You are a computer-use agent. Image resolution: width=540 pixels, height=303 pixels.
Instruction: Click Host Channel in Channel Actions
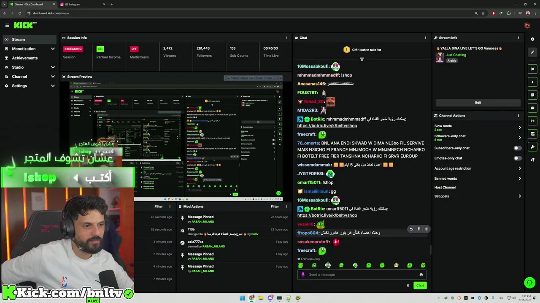pos(445,187)
